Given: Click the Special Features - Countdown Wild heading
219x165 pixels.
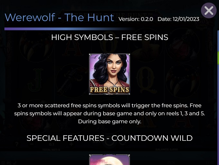Looking at the screenshot, I should (x=110, y=138).
